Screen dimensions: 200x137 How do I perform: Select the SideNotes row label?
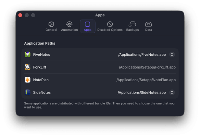click(x=42, y=92)
